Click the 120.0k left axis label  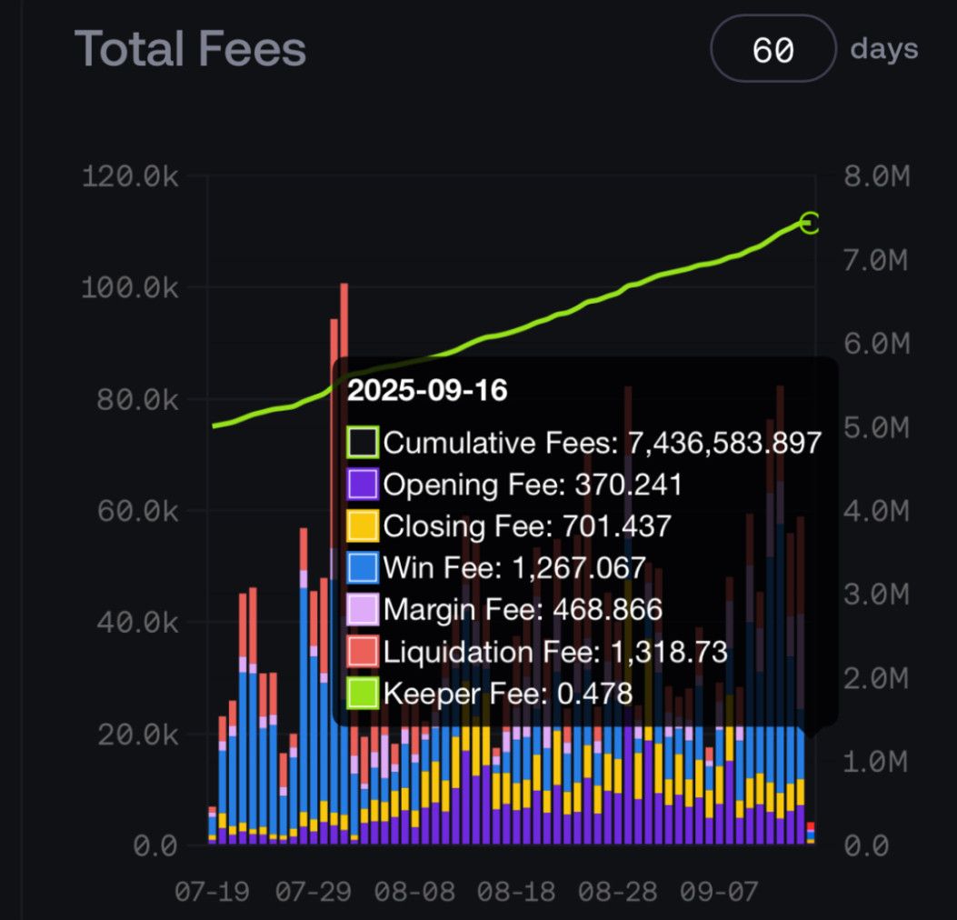[131, 176]
